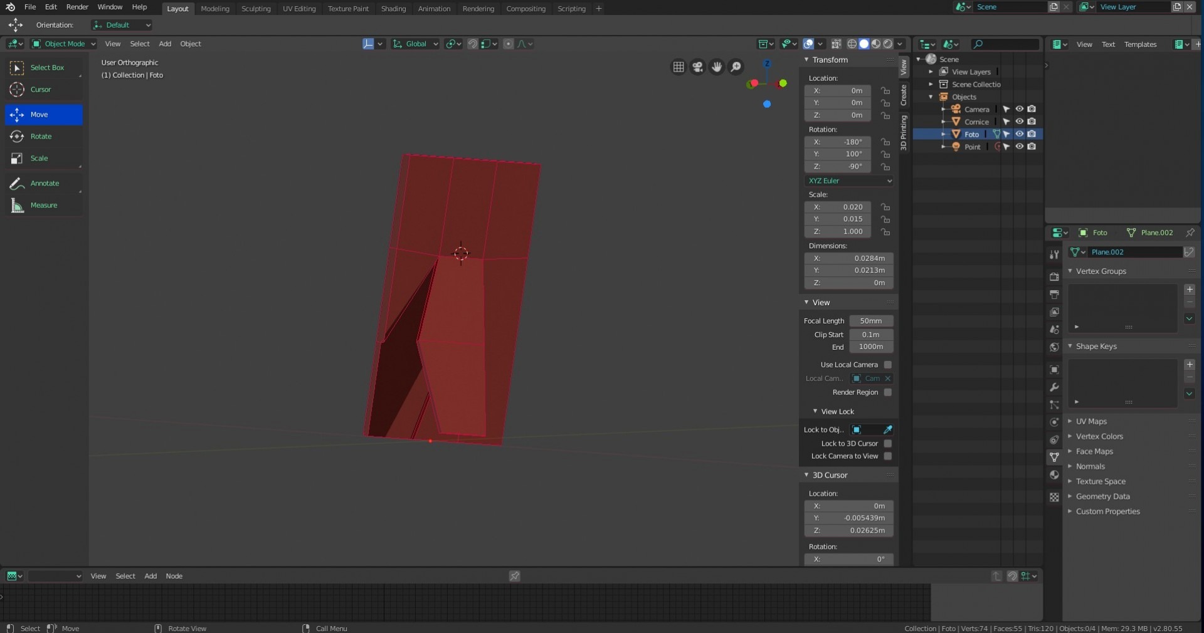Enable Lock Camera to View checkbox

(x=887, y=456)
